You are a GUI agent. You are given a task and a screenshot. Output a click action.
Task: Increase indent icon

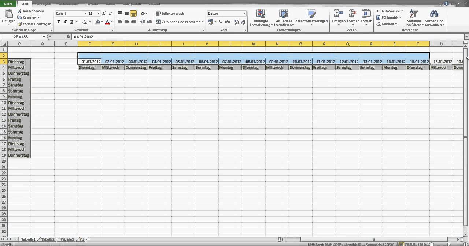coord(149,22)
